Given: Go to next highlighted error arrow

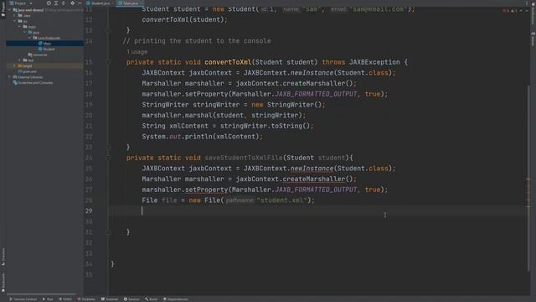Looking at the screenshot, I should [526, 10].
